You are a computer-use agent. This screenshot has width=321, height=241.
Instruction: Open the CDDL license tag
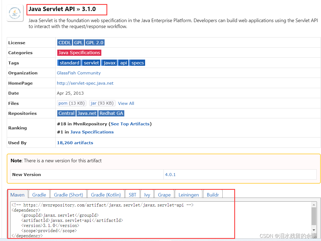pos(65,43)
